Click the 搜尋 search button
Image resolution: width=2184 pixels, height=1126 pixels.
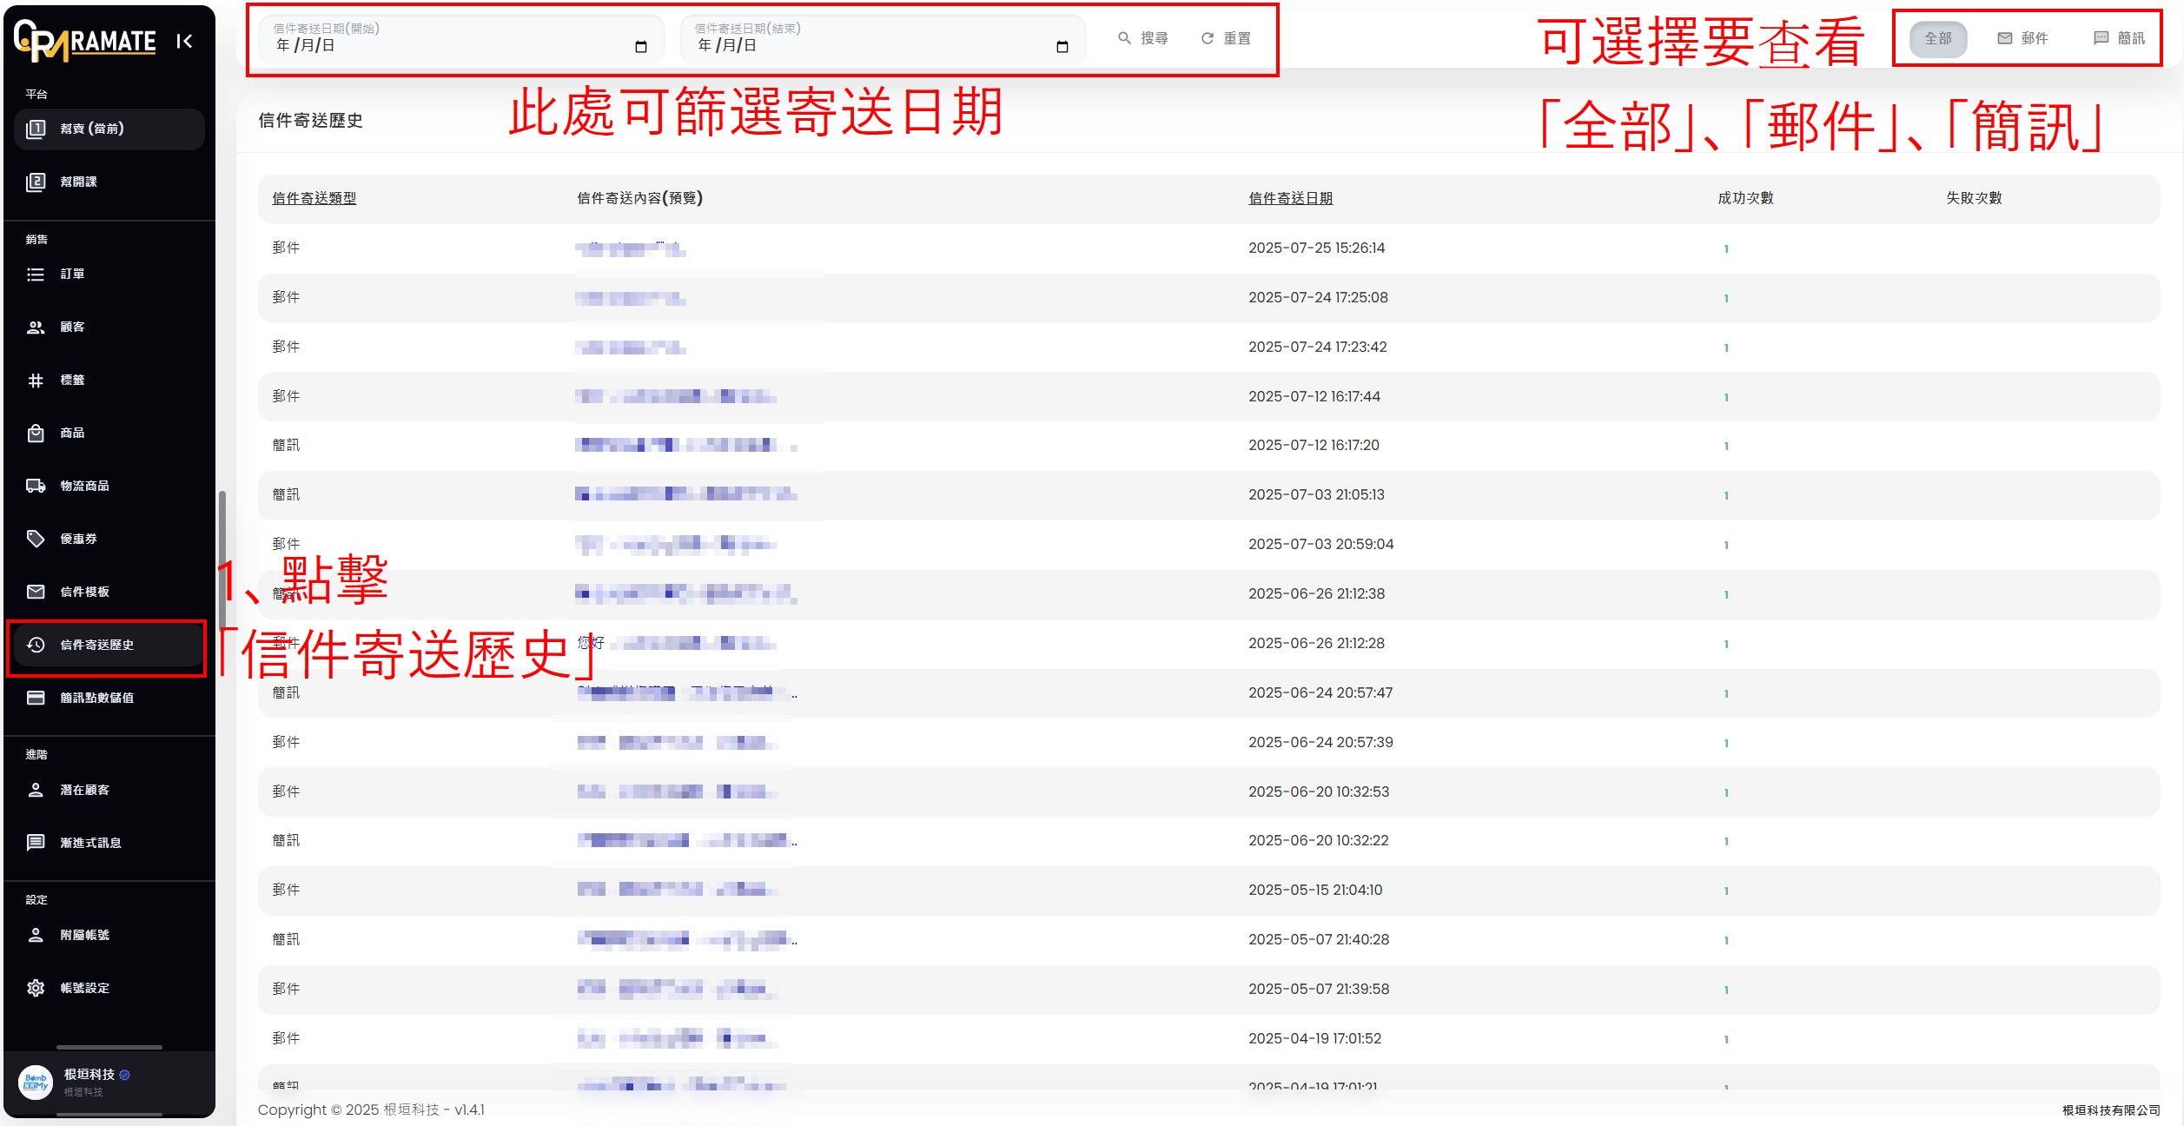[x=1143, y=39]
